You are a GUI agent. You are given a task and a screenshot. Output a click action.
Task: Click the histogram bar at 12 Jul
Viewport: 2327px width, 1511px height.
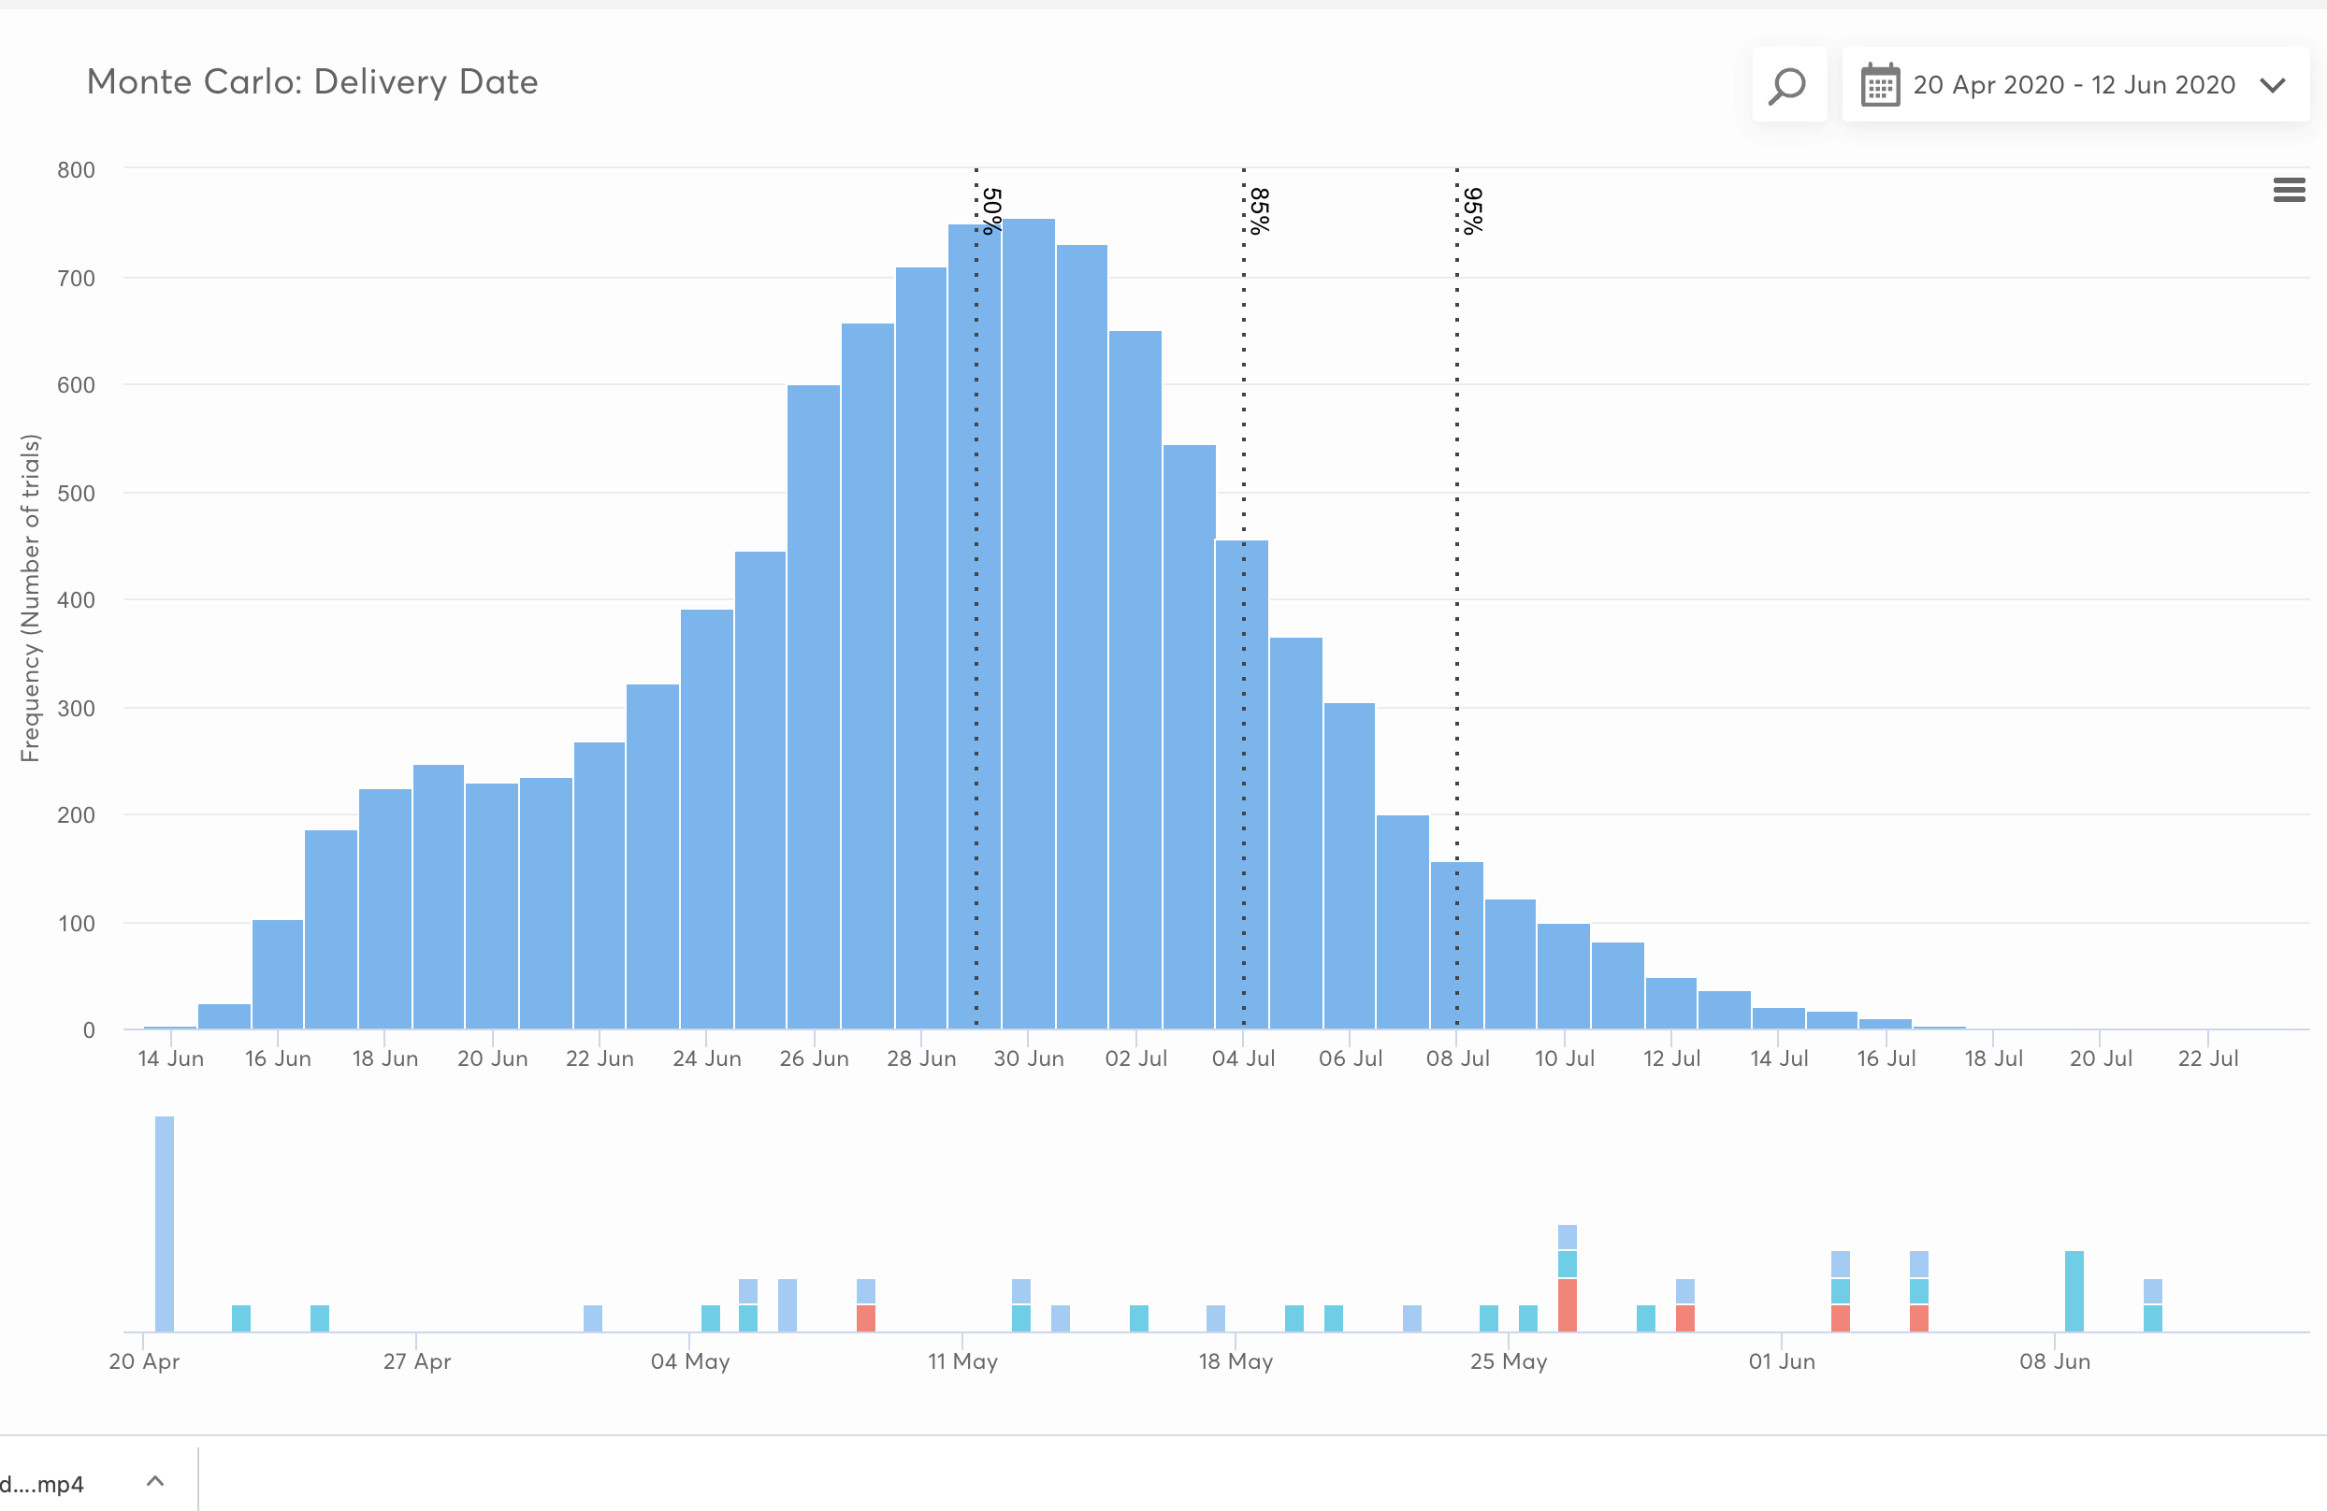point(1671,1002)
